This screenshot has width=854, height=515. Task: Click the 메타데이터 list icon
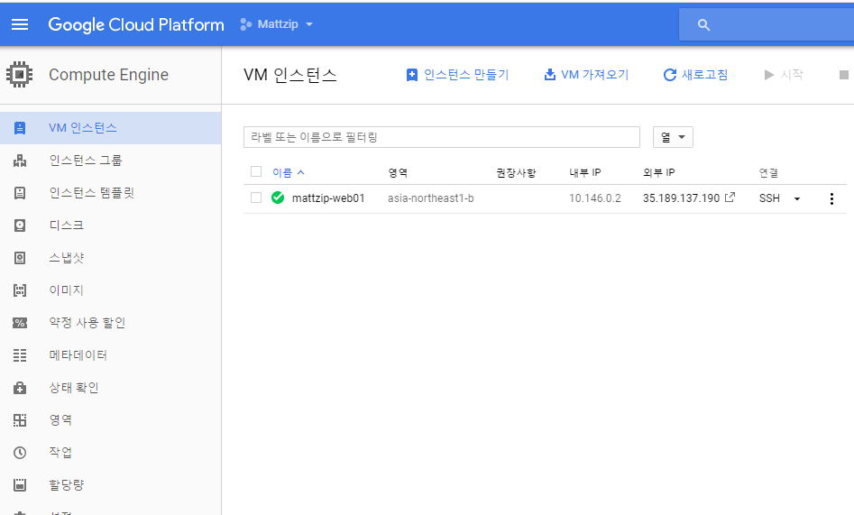[20, 355]
